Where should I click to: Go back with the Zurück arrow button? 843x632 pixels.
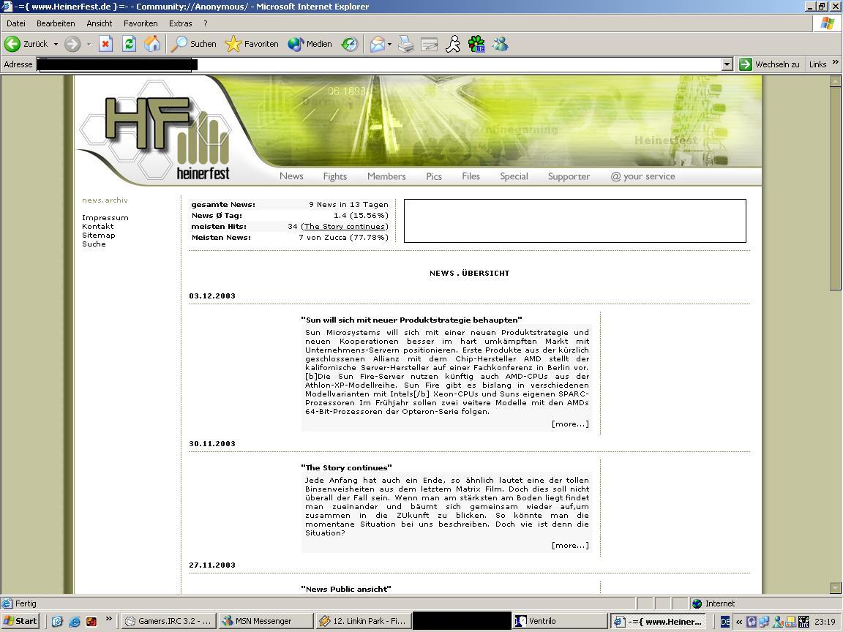tap(26, 44)
